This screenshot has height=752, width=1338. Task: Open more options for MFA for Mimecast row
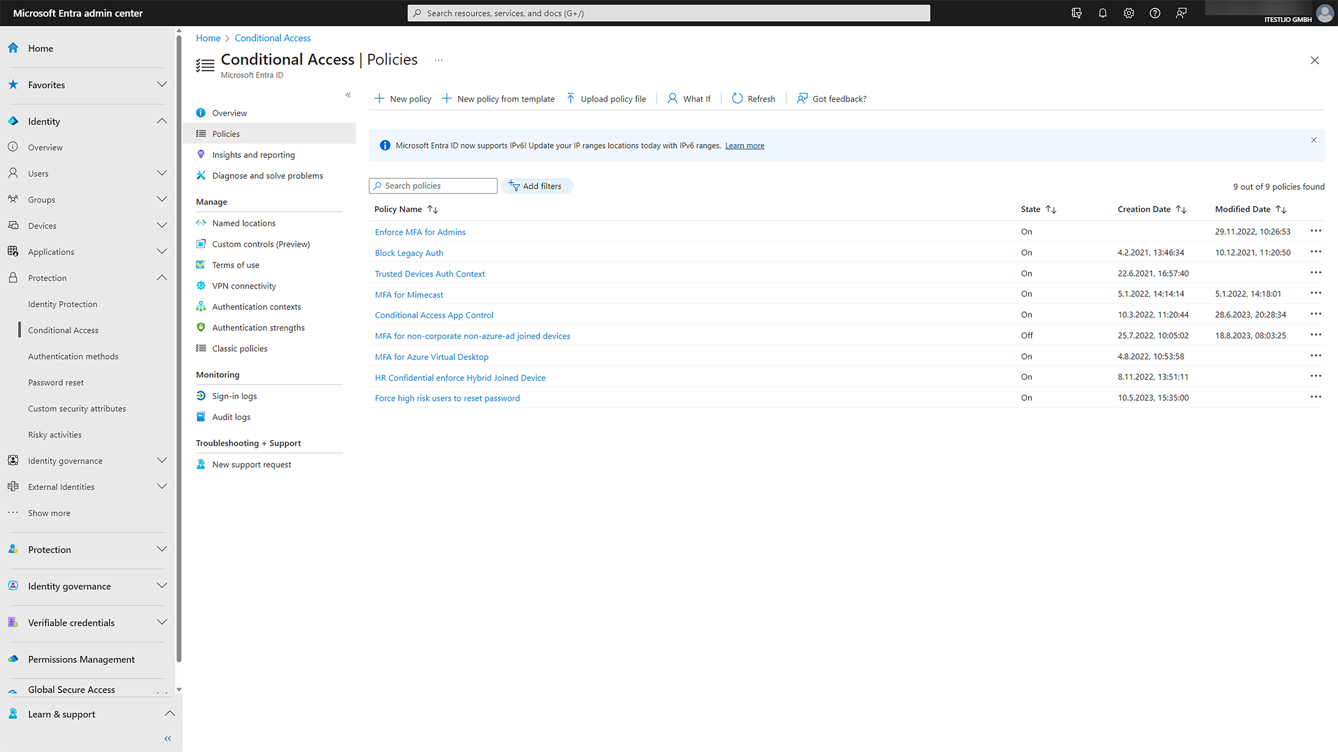click(x=1316, y=293)
